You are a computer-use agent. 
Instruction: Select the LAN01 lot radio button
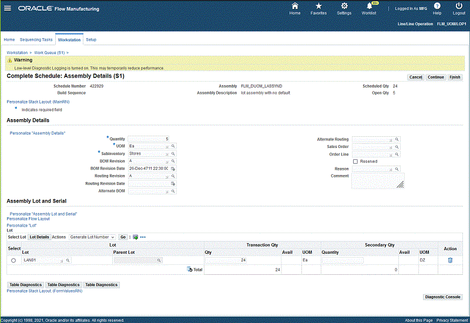(x=14, y=260)
